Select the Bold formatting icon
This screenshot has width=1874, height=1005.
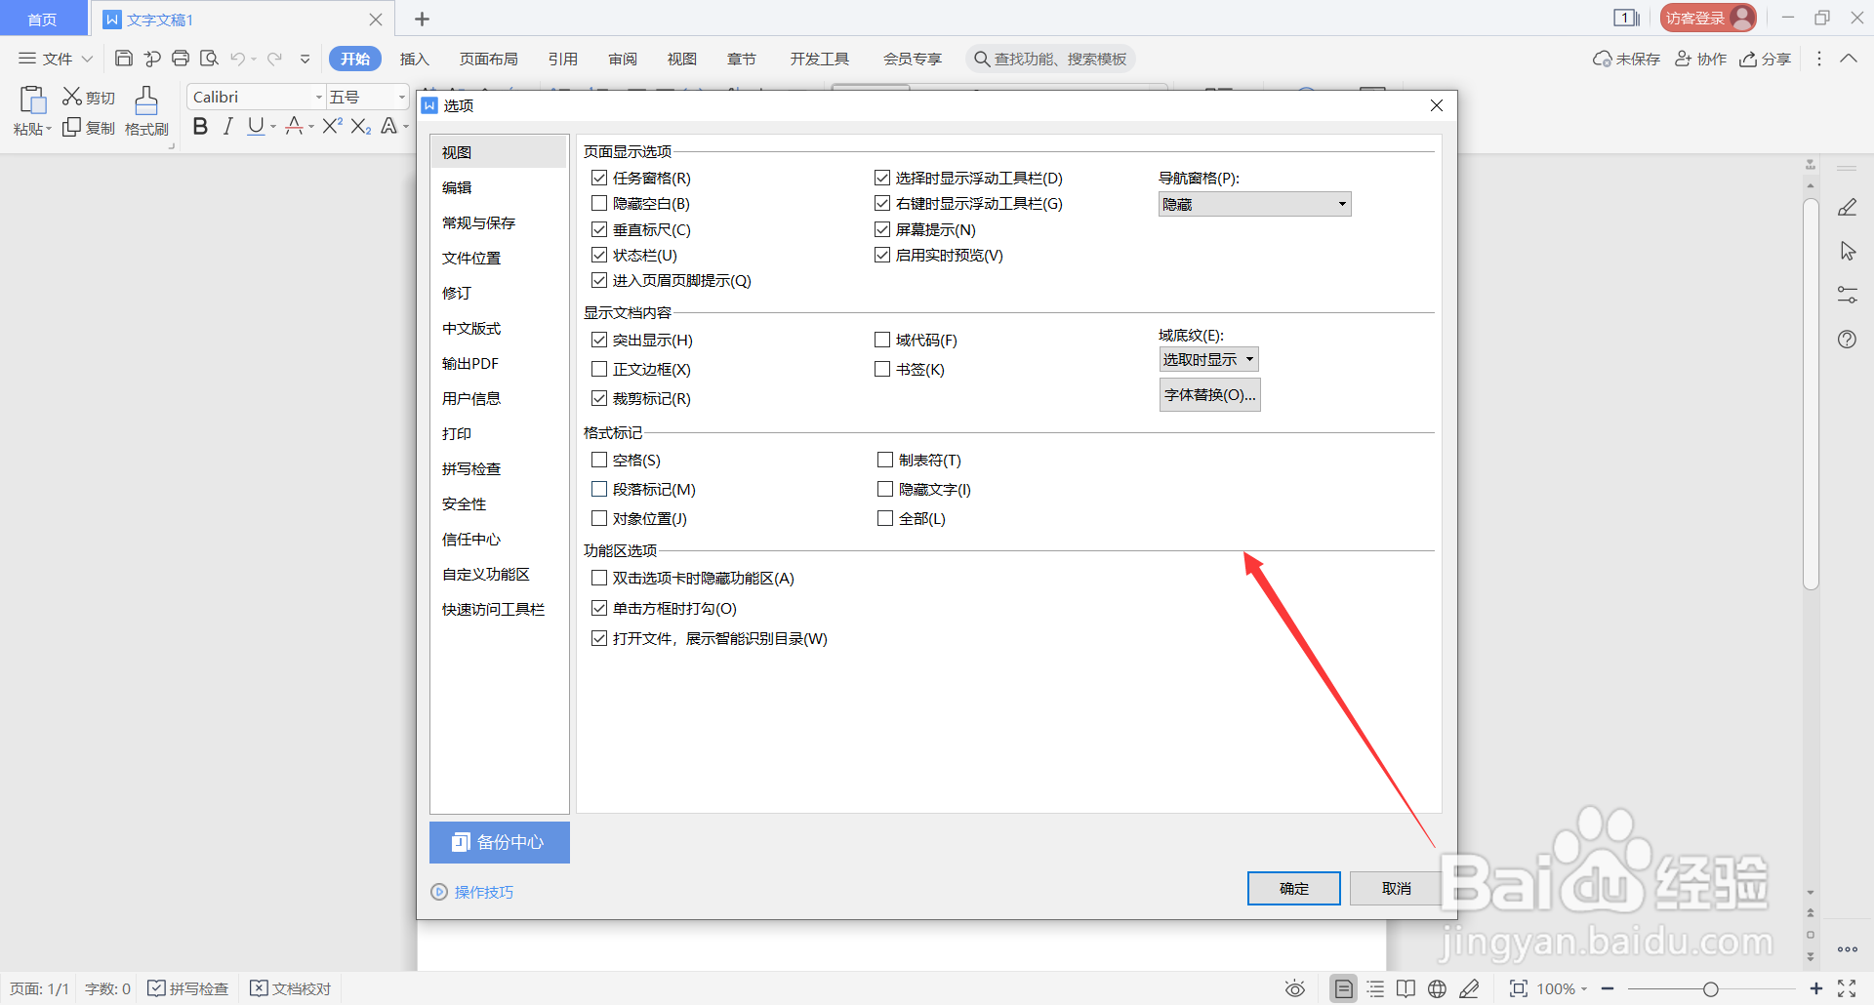[200, 126]
